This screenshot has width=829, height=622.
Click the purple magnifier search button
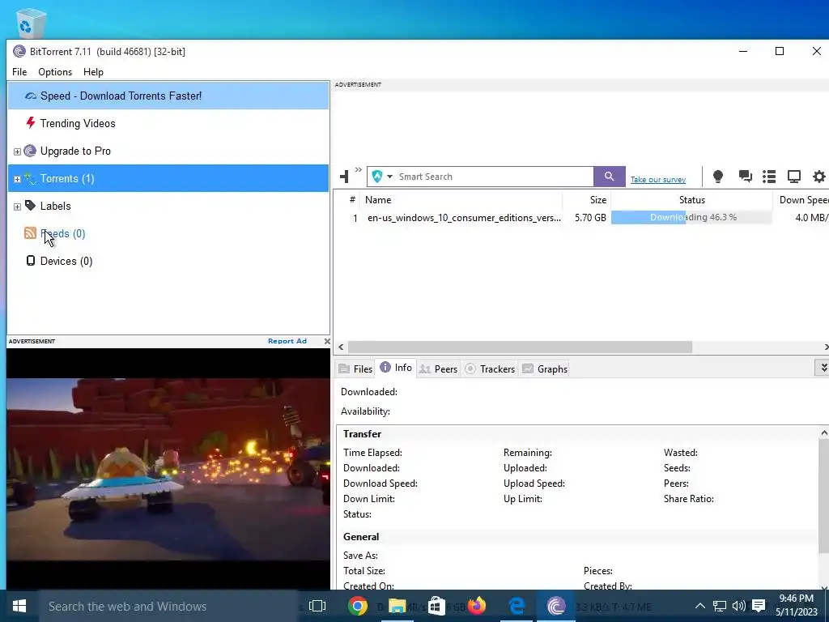[x=609, y=177]
